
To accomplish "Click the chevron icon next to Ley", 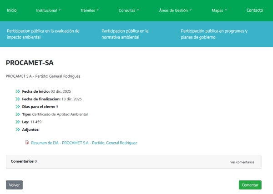I will 18,122.
